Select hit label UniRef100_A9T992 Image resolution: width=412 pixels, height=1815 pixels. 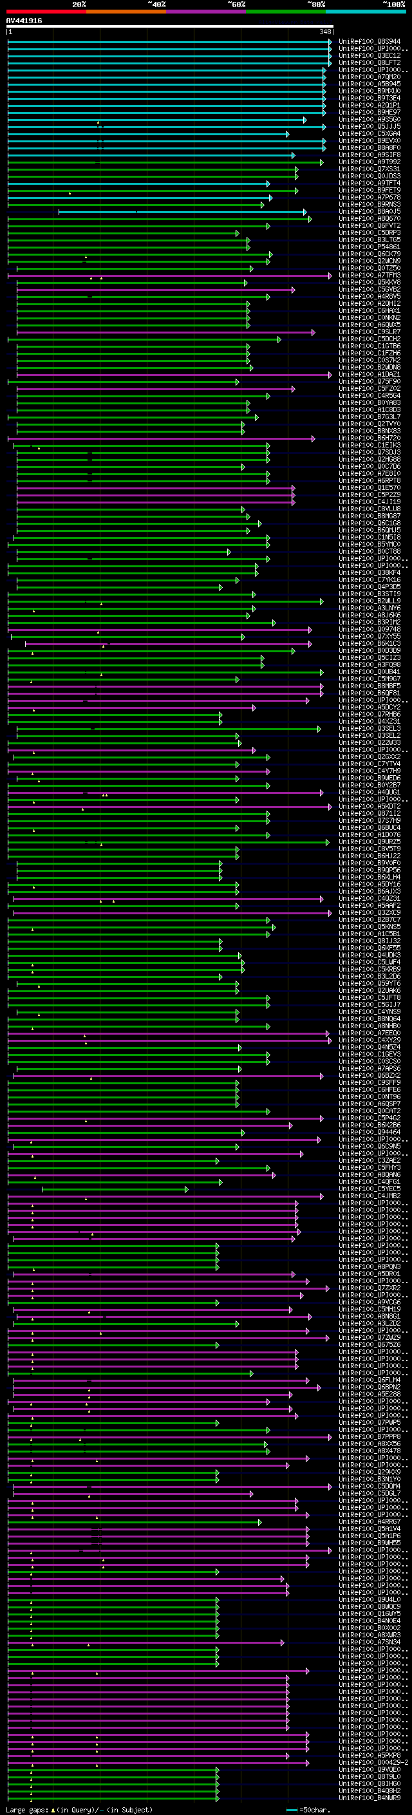click(x=370, y=162)
